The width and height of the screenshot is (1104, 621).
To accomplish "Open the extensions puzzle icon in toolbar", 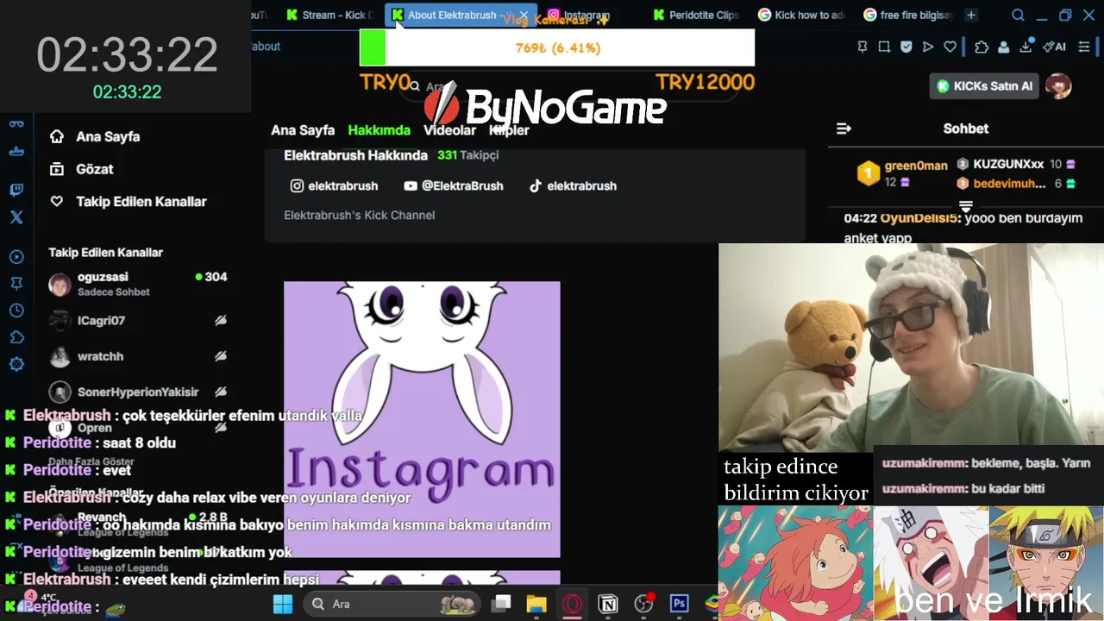I will [982, 47].
